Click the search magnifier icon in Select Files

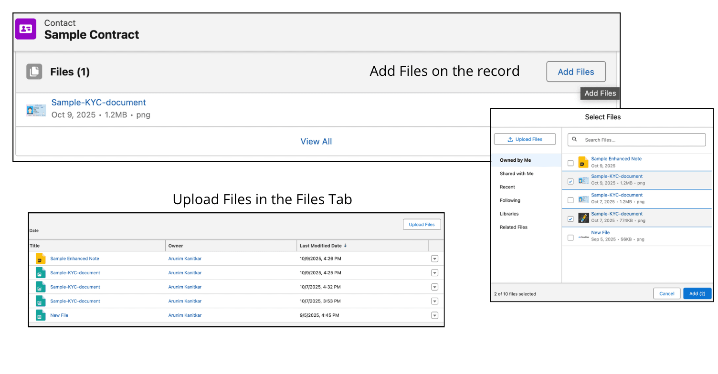[x=574, y=139]
